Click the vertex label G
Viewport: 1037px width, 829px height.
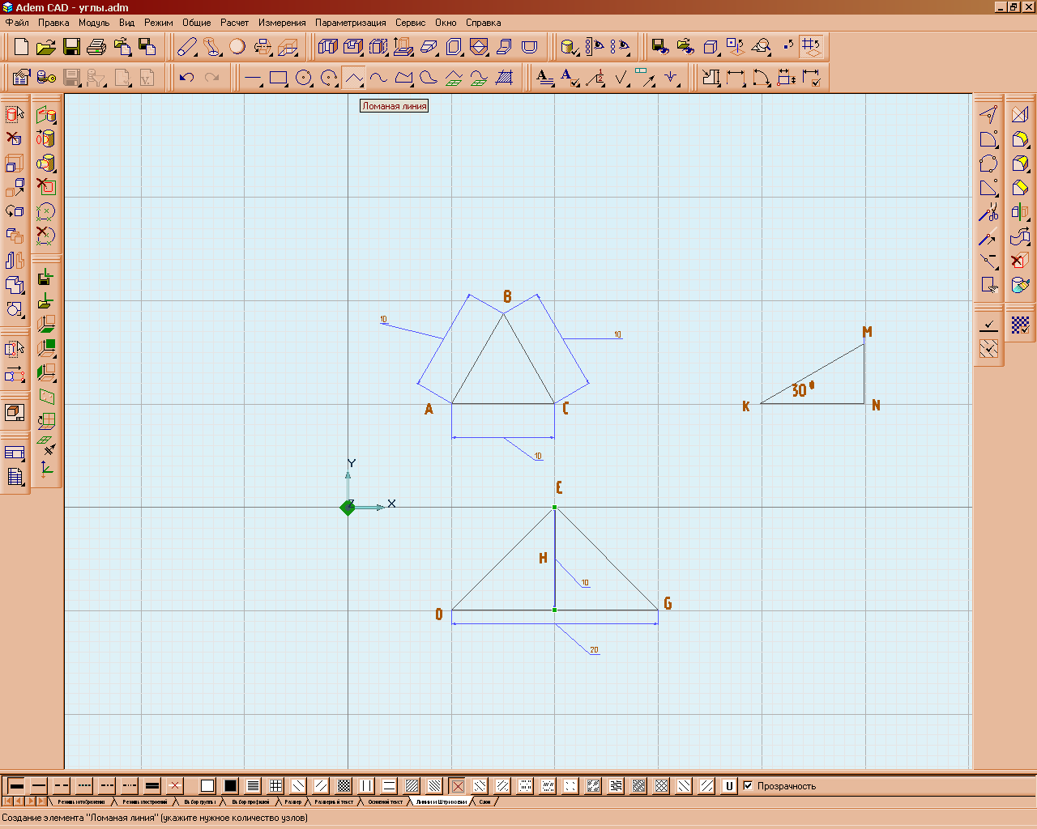click(x=668, y=603)
